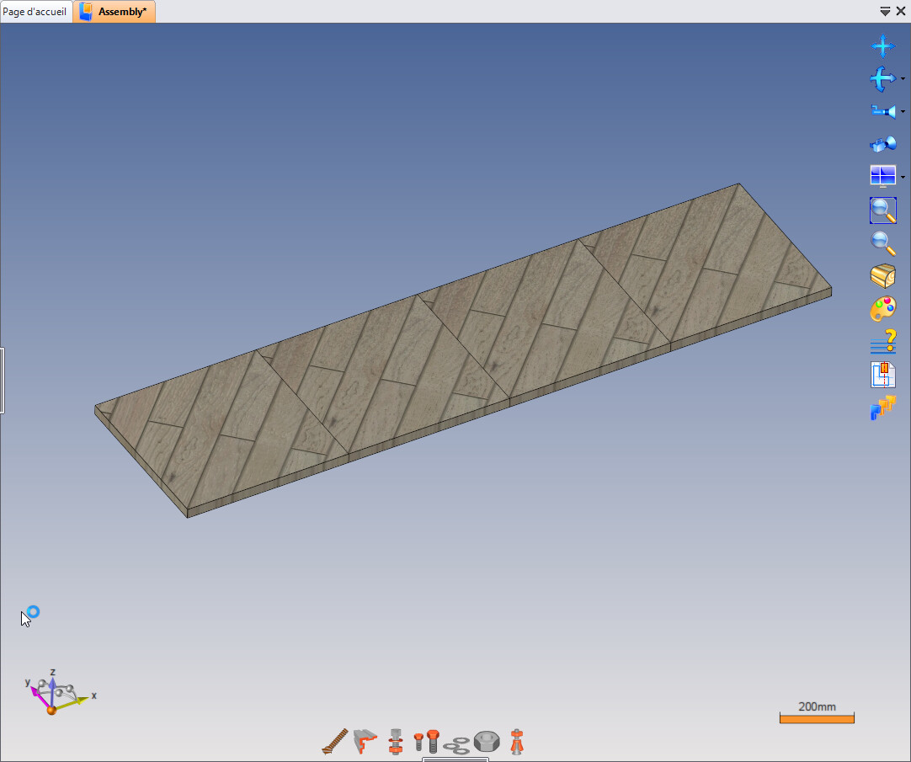
Task: Select the pan view four-arrow tool
Action: (x=882, y=46)
